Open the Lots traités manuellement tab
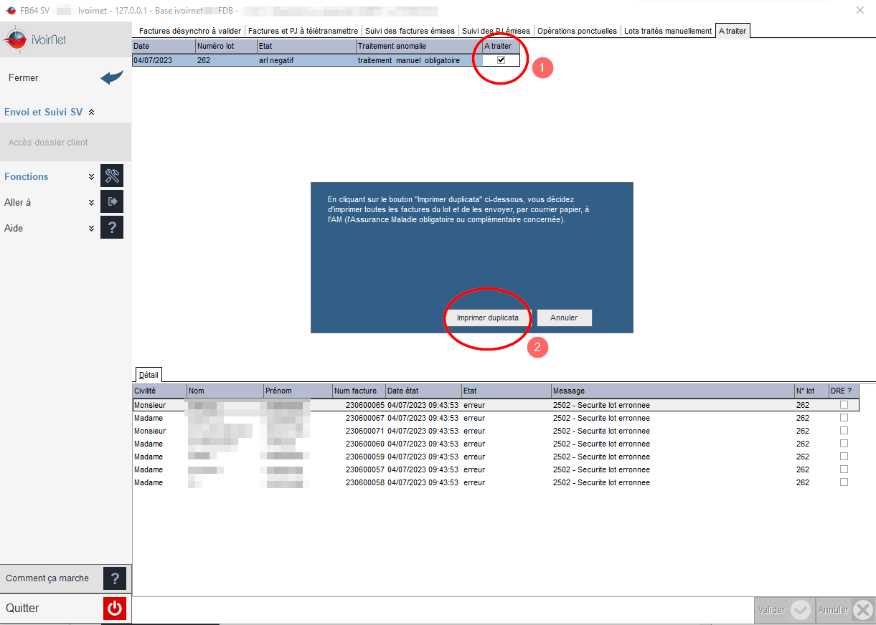The image size is (876, 625). 668,31
